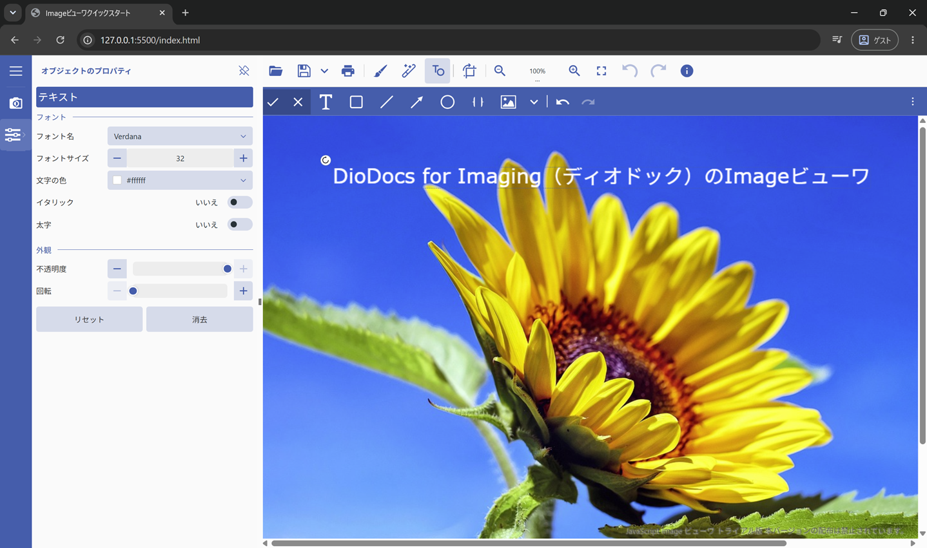
Task: Decrease the opacity value
Action: point(117,269)
